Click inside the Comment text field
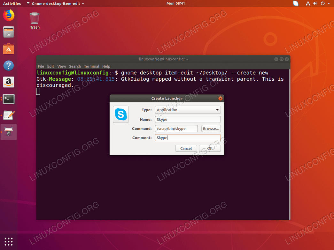Screen dimensions: 334x250 click(188, 137)
